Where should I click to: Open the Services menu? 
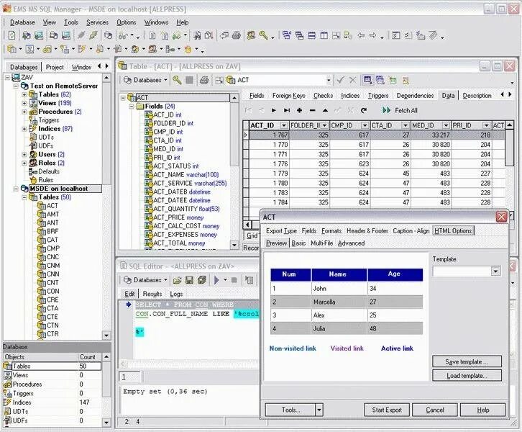[x=97, y=22]
